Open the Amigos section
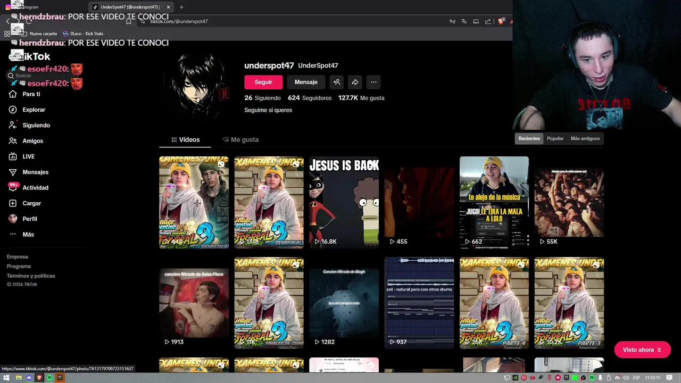Viewport: 681px width, 383px height. [x=26, y=141]
